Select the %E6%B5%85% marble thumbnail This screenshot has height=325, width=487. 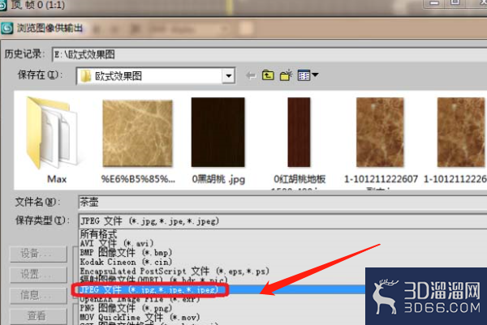coord(137,134)
